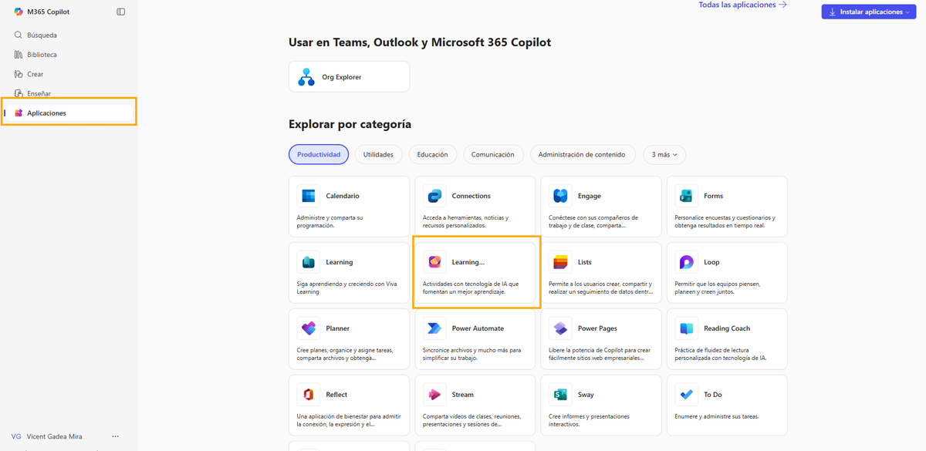Image resolution: width=926 pixels, height=451 pixels.
Task: Open the 'Todas las aplicaciones' link
Action: tap(742, 5)
